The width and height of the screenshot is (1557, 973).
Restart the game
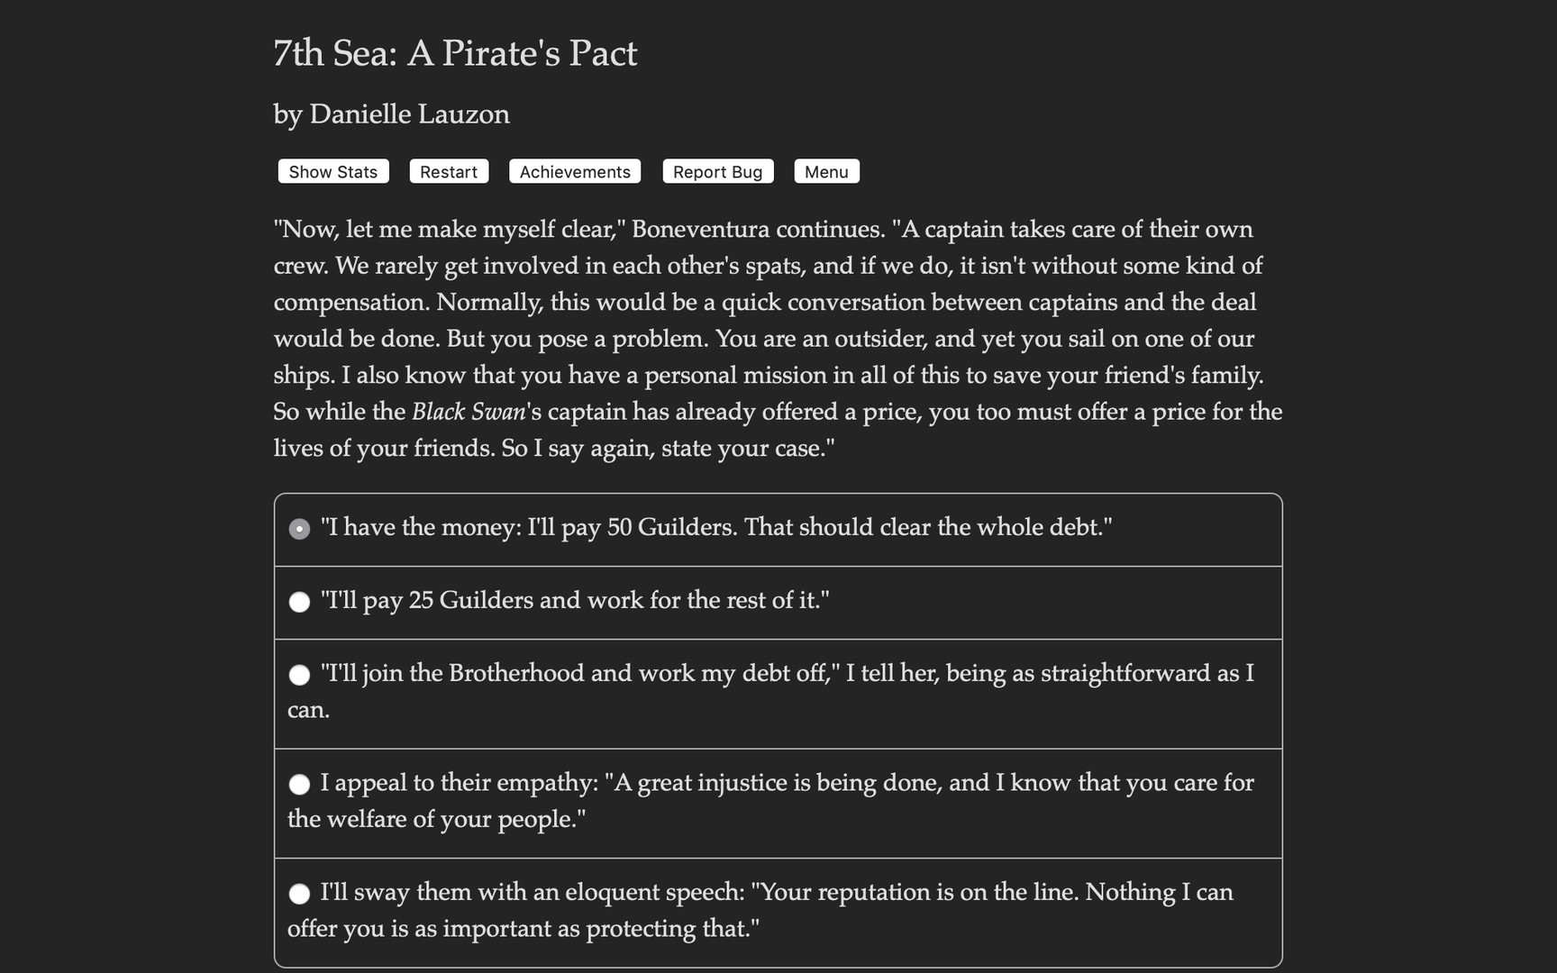(448, 171)
